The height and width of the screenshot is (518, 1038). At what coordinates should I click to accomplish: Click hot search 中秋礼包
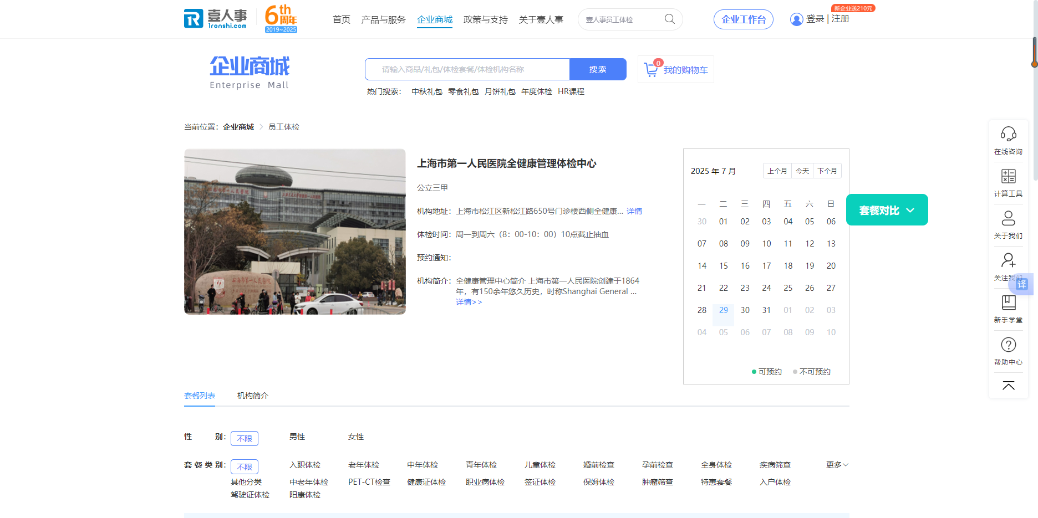427,91
